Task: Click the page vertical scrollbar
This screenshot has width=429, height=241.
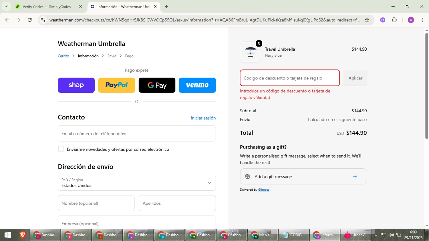Action: coord(426,86)
